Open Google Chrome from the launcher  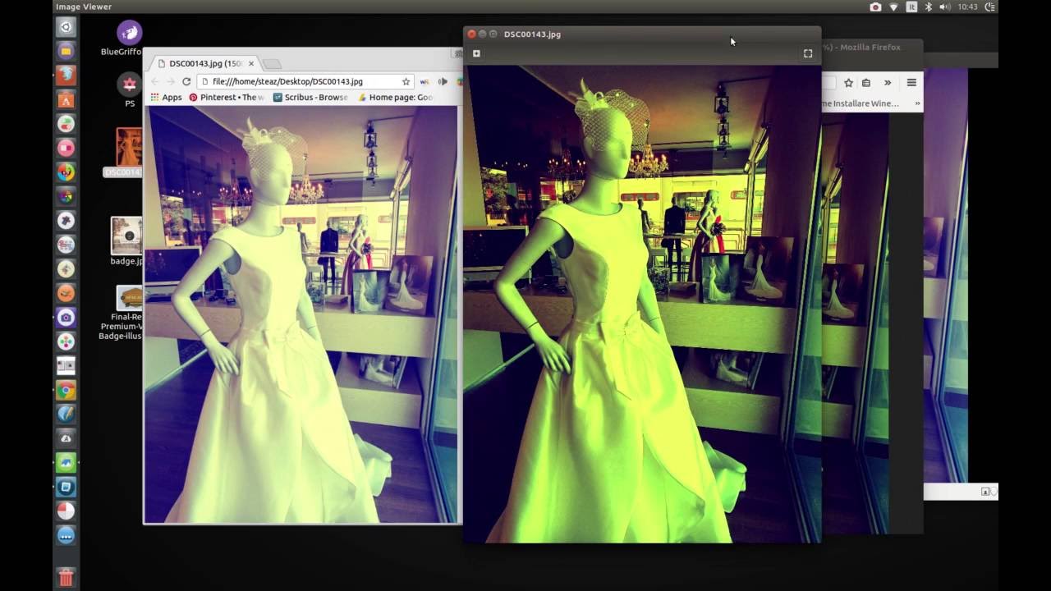(x=67, y=390)
